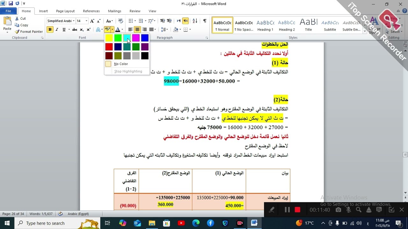Apply the Title style
Image resolution: width=408 pixels, height=229 pixels.
tap(308, 25)
